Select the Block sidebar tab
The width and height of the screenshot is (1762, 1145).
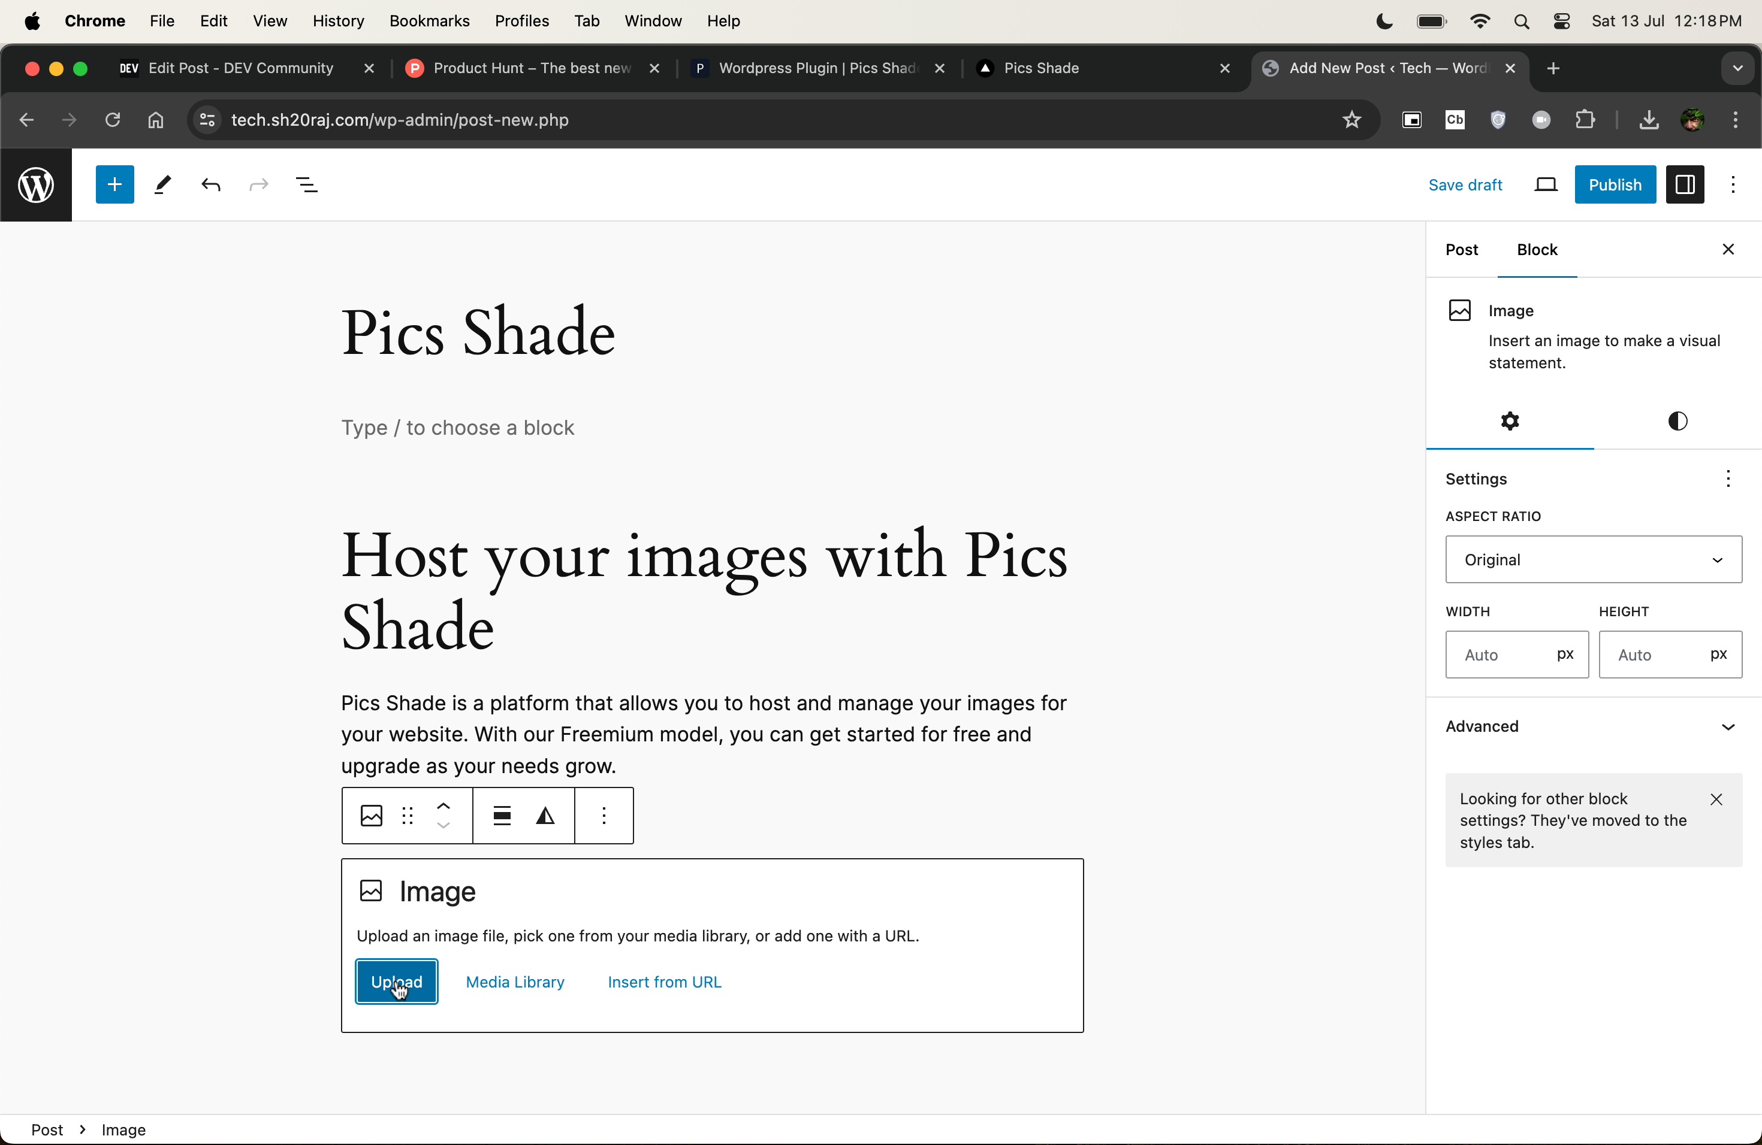point(1537,249)
